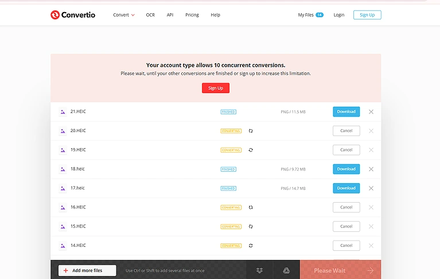Remove 21.HEIC from the list
440x279 pixels.
pos(371,112)
